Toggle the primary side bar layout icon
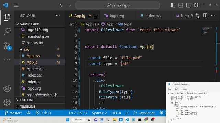Screen dimensions: 220x123 click(x=173, y=5)
